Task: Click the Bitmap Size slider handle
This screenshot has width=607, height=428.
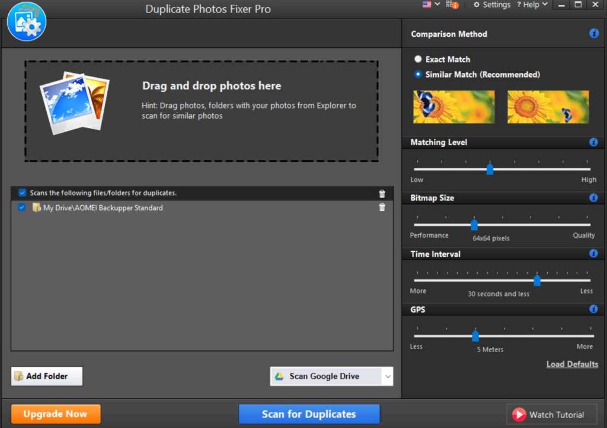Action: click(474, 225)
